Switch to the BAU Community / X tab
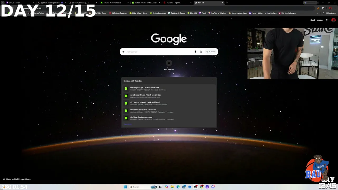Image resolution: width=338 pixels, height=190 pixels. click(83, 3)
